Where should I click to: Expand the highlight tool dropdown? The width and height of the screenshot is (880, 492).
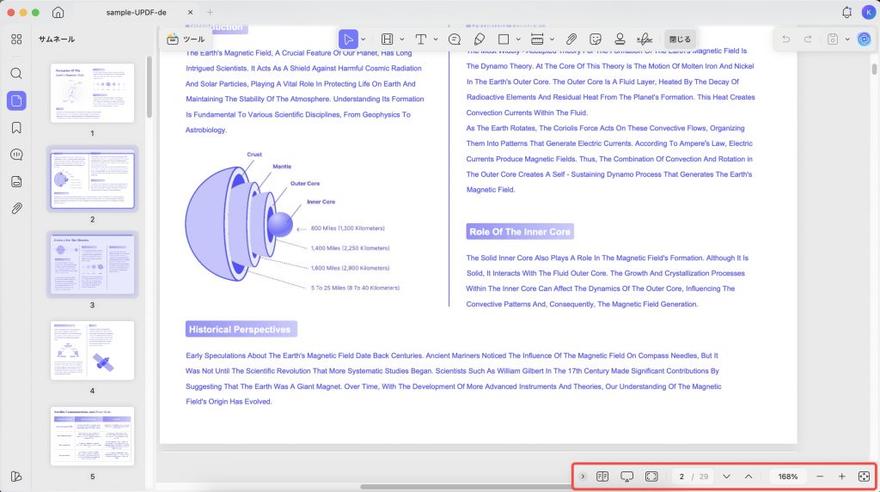402,39
